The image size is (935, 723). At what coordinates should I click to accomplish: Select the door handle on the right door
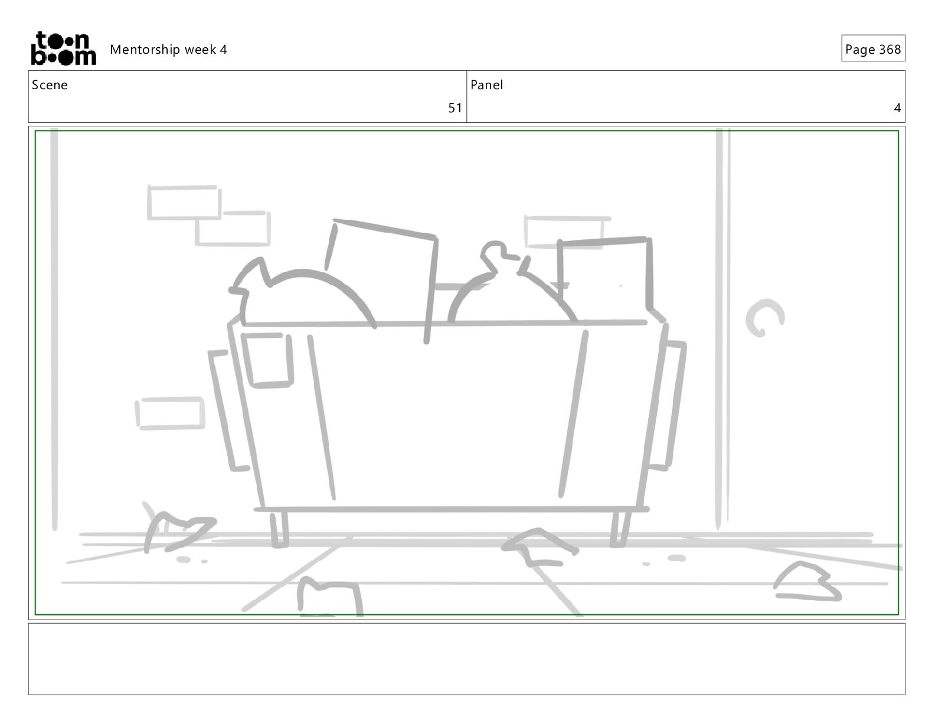(764, 319)
